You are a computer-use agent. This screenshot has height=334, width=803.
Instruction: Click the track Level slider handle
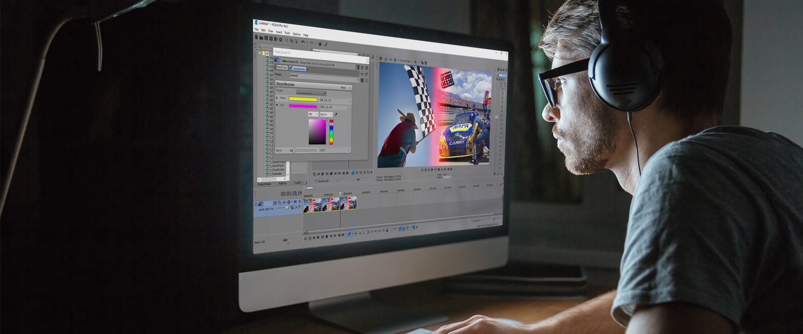(x=287, y=207)
